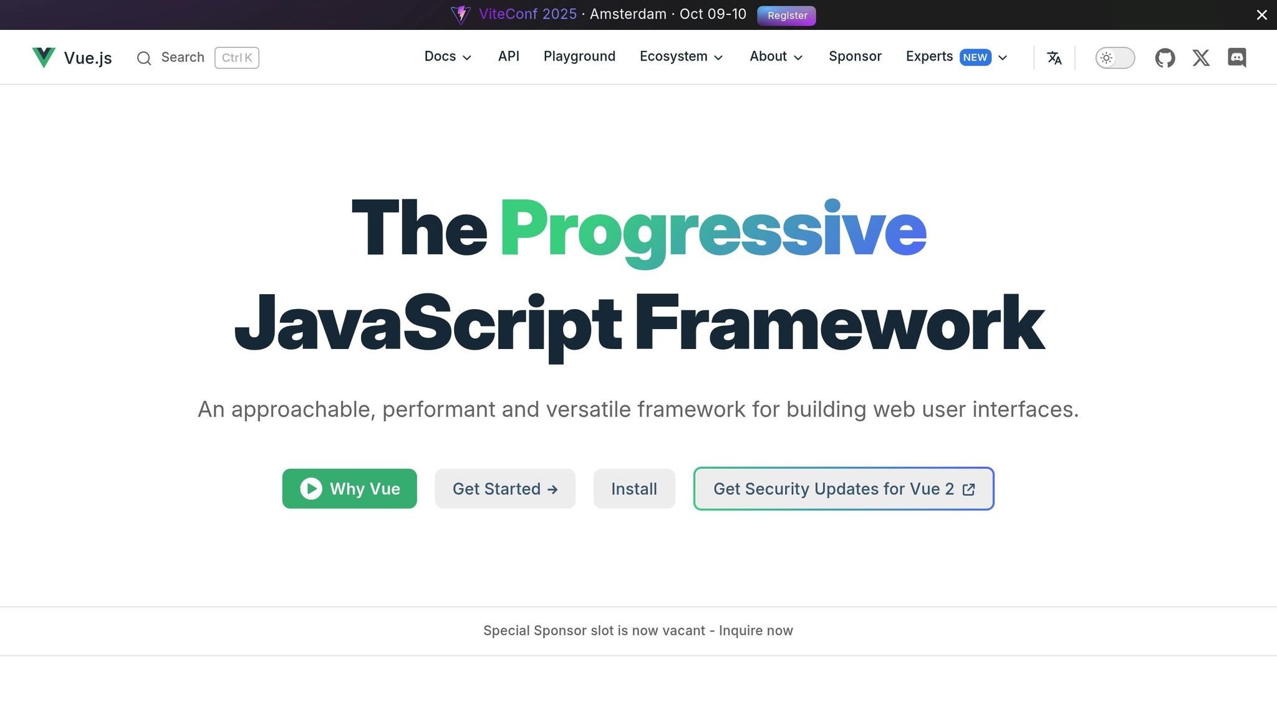Open the API page in navigation

(x=508, y=57)
